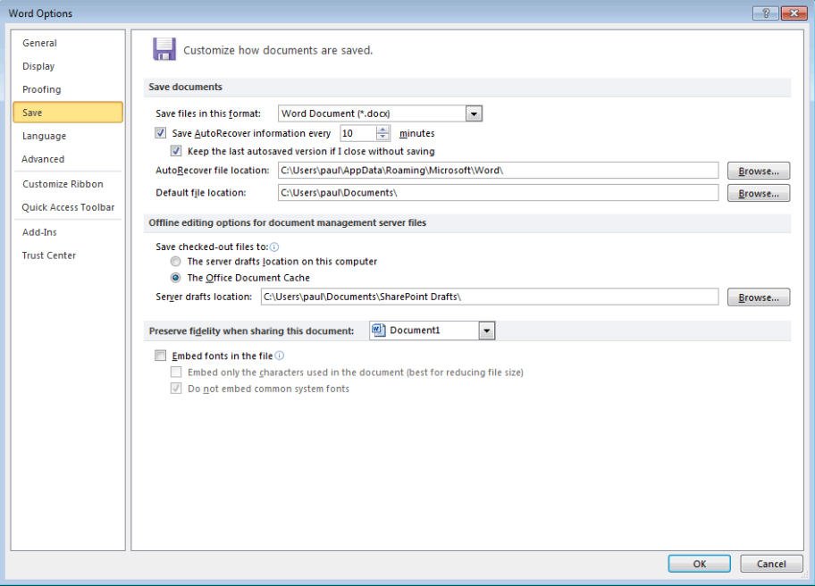Increase AutoRecover minutes with up arrow
Image resolution: width=815 pixels, height=586 pixels.
click(382, 130)
